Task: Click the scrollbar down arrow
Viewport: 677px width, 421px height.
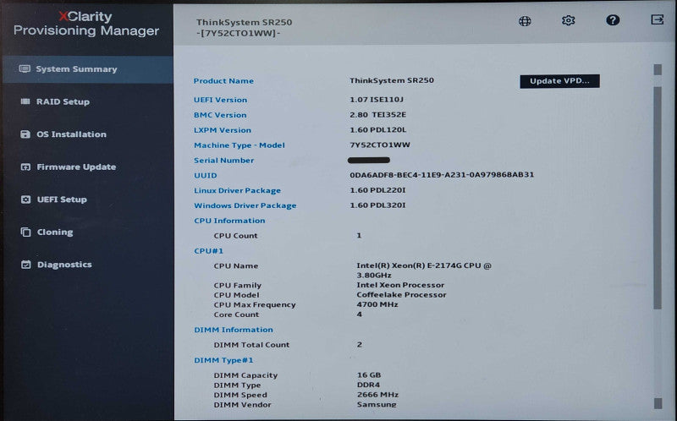Action: [658, 403]
